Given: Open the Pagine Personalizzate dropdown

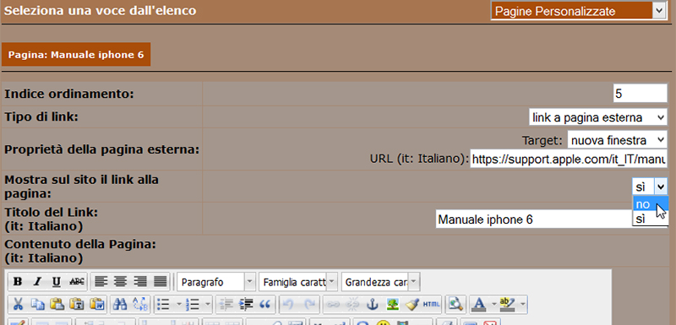Looking at the screenshot, I should [579, 11].
